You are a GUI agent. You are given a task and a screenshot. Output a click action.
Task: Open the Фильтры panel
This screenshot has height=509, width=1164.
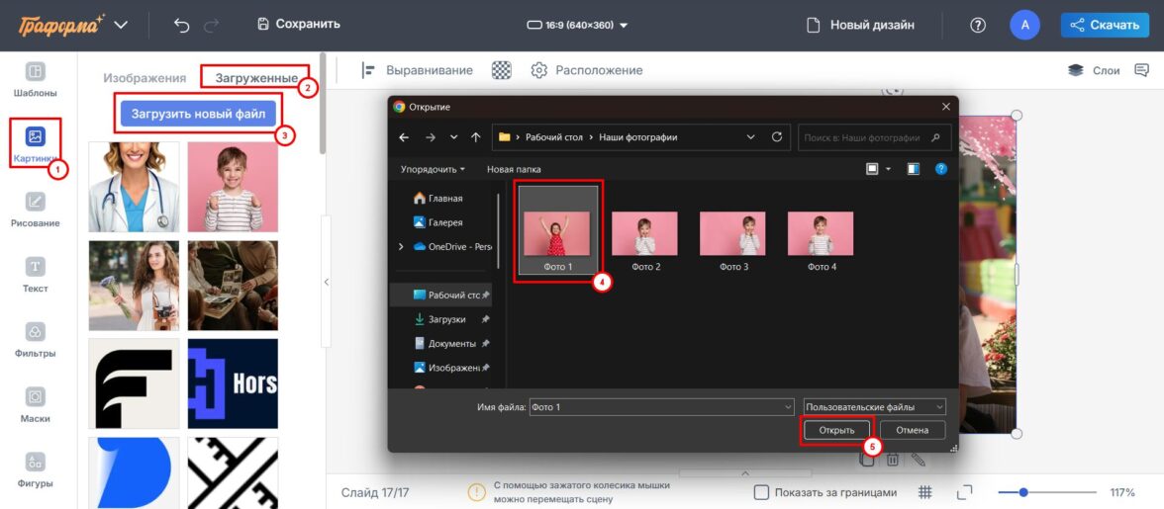[36, 339]
